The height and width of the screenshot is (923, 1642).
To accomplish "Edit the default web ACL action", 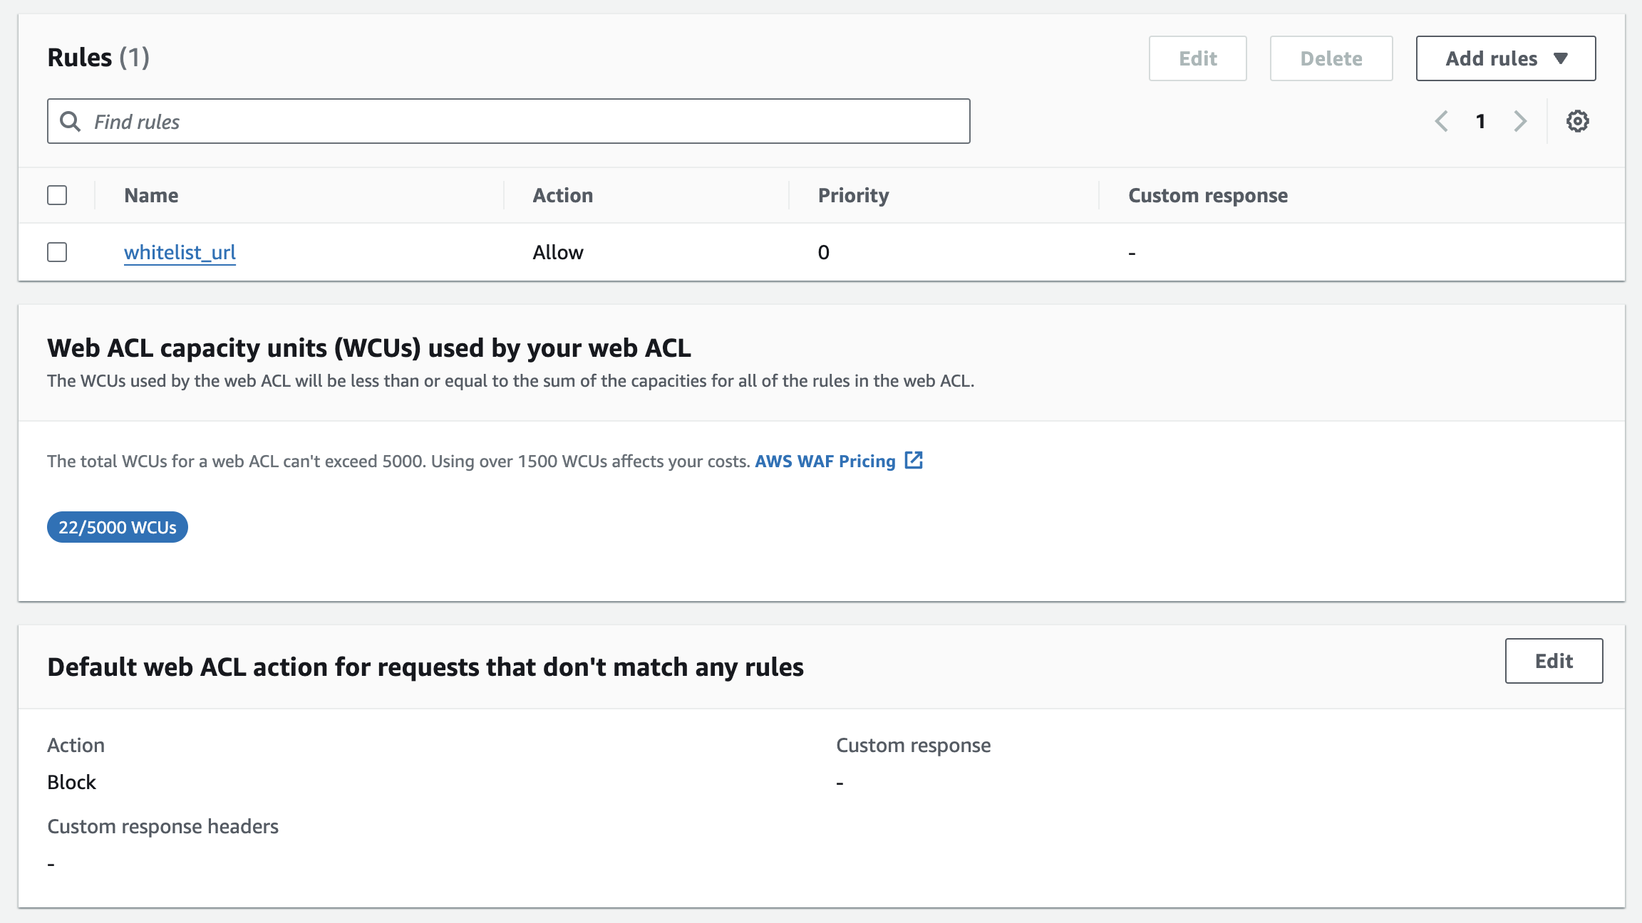I will 1554,661.
